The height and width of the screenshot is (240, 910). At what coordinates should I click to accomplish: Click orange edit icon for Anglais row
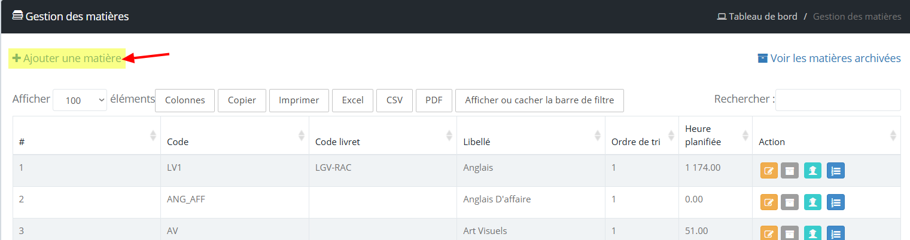pyautogui.click(x=769, y=171)
